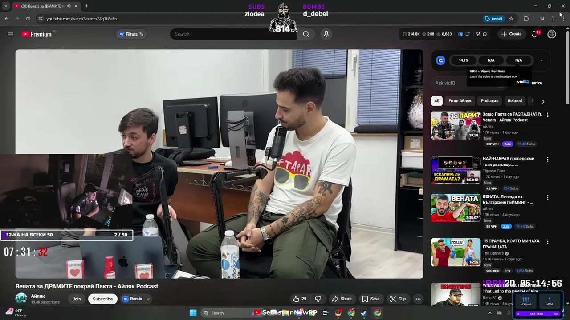The height and width of the screenshot is (320, 570).
Task: Click the address bar URL
Action: tap(82, 19)
